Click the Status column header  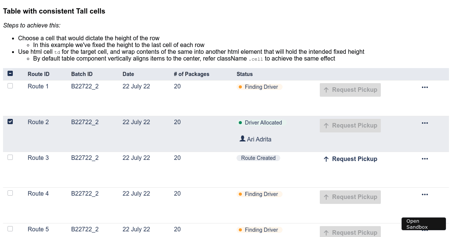[x=244, y=74]
